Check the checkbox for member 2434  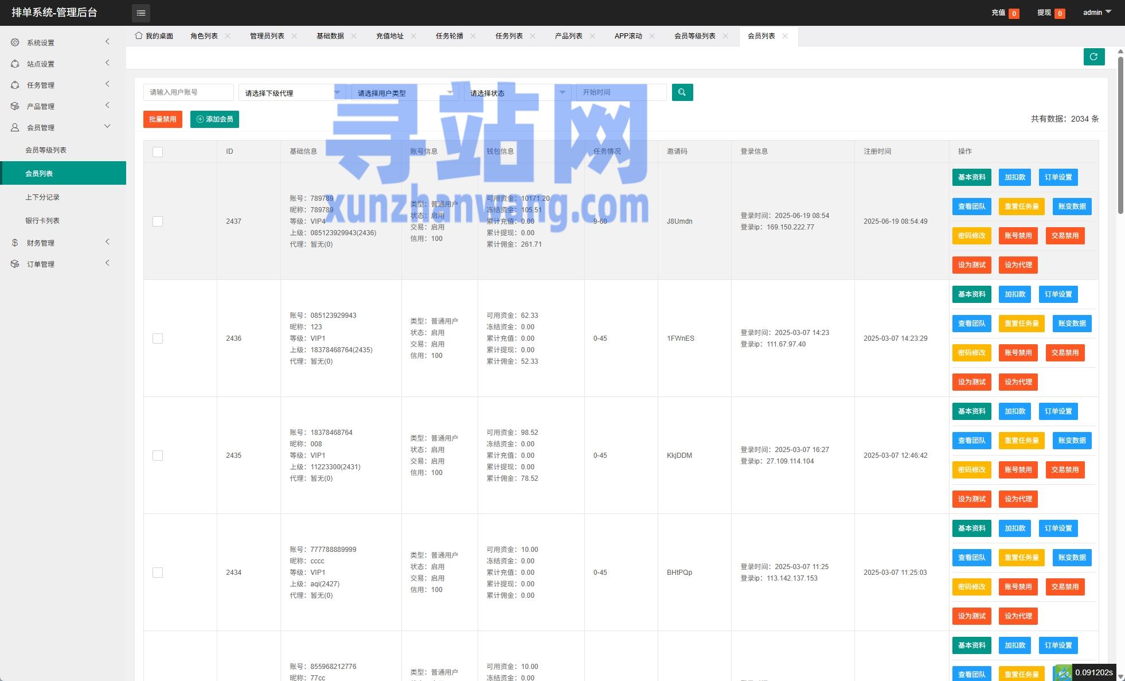coord(158,573)
